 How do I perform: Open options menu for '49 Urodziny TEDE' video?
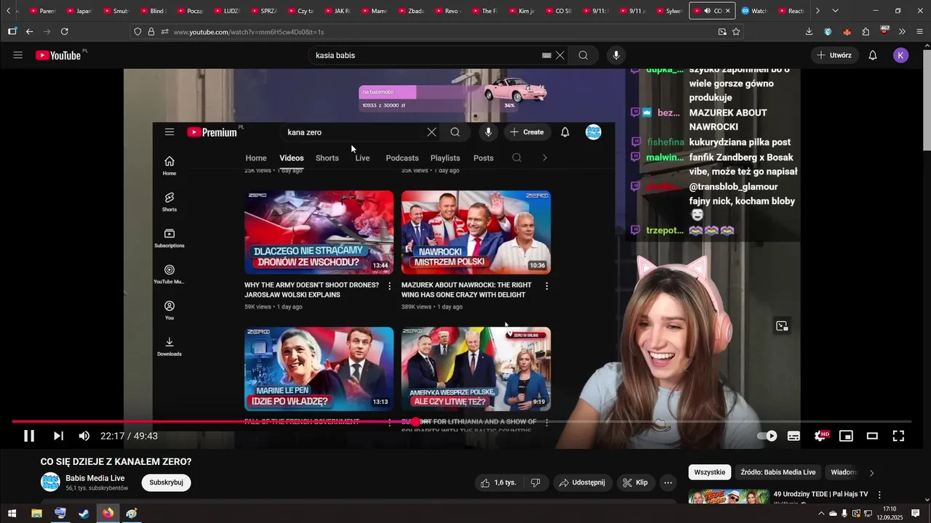[x=879, y=495]
